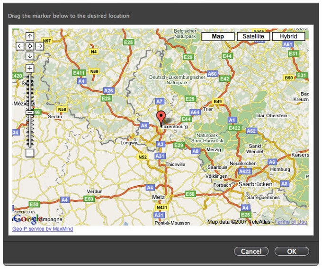
Task: Click the Metz city label
Action: [158, 197]
